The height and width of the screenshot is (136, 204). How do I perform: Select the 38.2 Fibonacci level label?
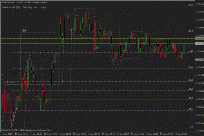[191, 98]
